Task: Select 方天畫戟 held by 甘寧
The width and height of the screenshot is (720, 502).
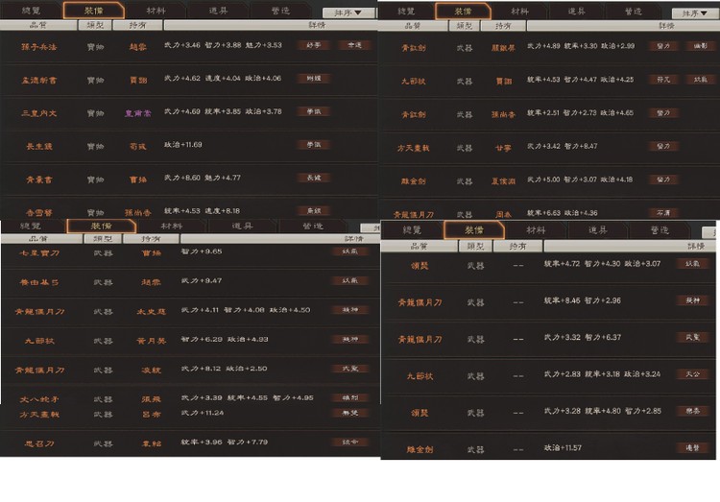Action: 413,148
